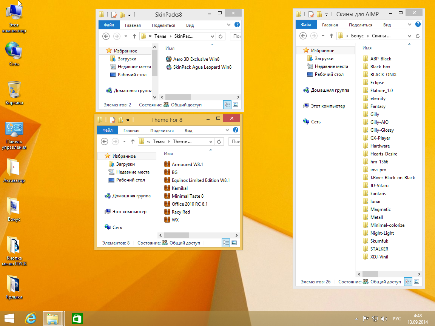435x326 pixels.
Task: Sort by Имя column in Скины для AIMP
Action: point(367,48)
